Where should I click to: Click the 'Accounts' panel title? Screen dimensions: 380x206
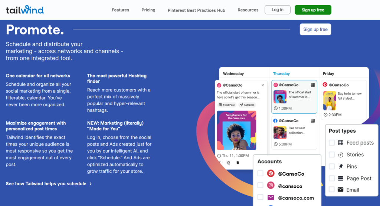pyautogui.click(x=269, y=162)
